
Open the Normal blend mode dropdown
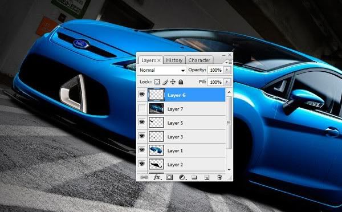(x=162, y=70)
